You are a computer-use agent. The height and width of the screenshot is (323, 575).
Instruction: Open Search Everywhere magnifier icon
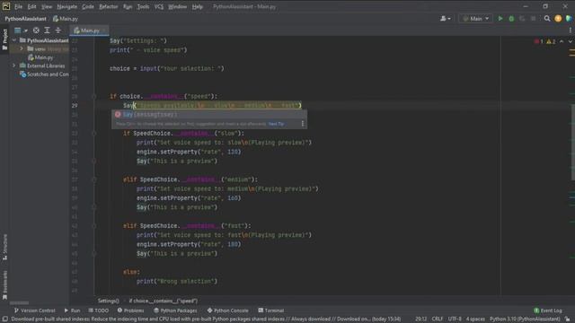click(547, 18)
